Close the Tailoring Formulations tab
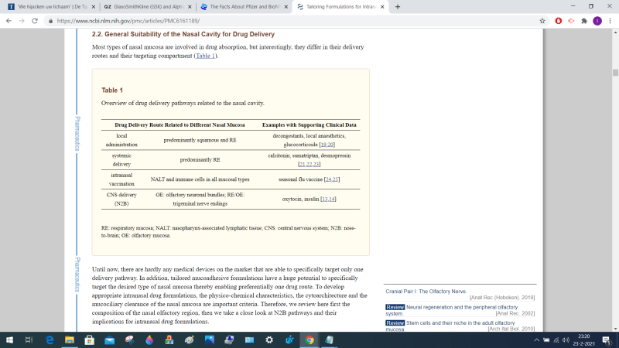The image size is (619, 348). [x=382, y=7]
